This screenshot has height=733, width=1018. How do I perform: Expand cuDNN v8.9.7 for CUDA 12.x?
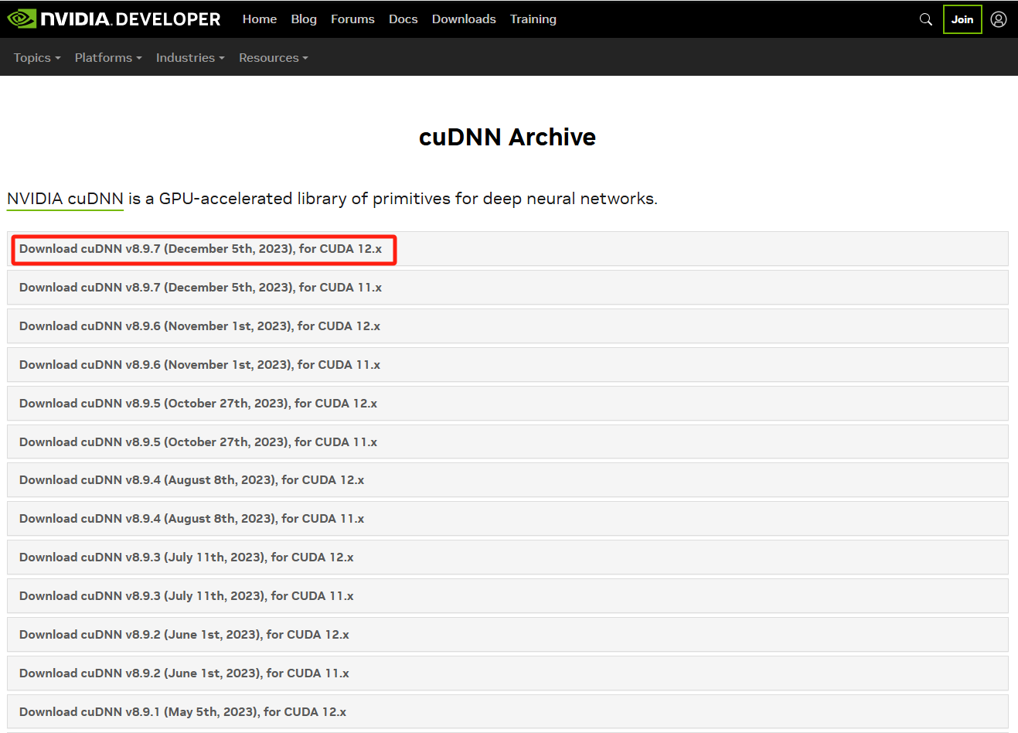point(508,249)
